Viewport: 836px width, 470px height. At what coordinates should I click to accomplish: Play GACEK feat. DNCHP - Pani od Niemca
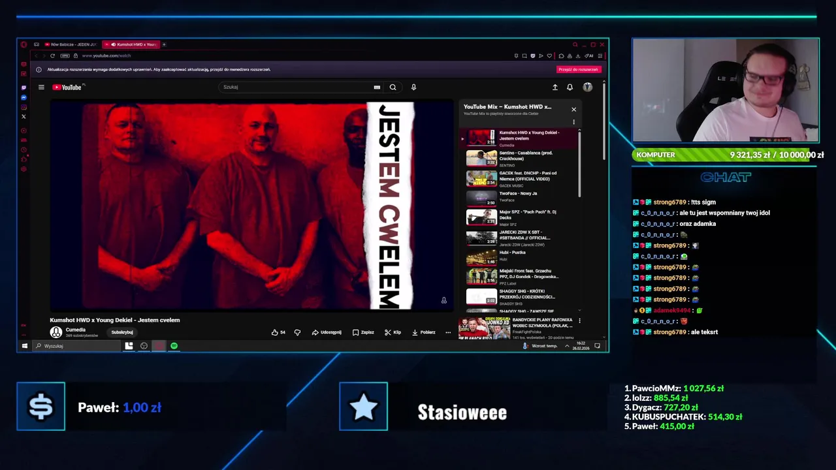tap(519, 179)
